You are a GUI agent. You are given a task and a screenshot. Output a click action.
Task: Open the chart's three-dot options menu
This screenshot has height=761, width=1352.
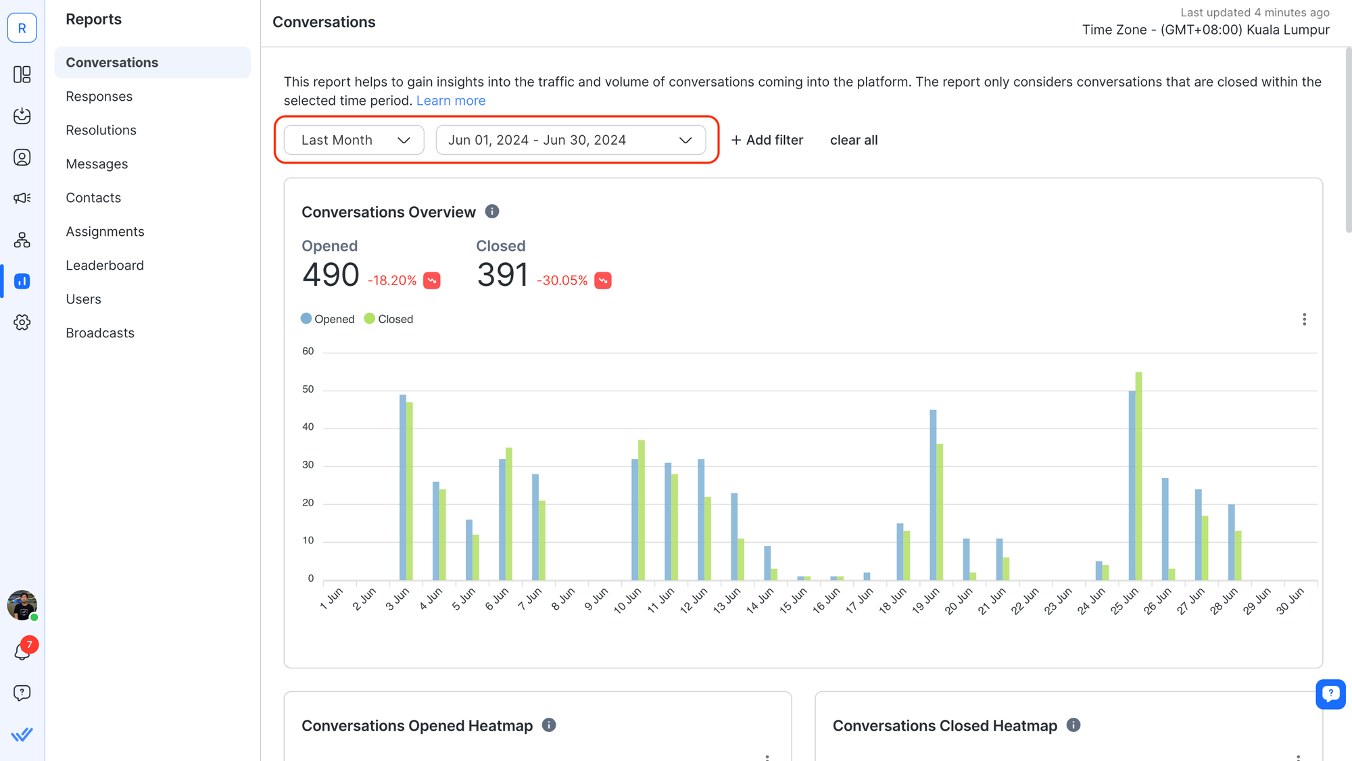click(1304, 319)
